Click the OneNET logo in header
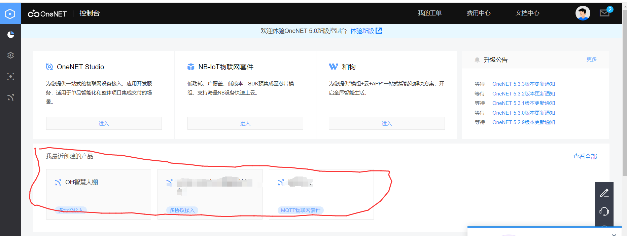Image resolution: width=627 pixels, height=236 pixels. (x=47, y=13)
